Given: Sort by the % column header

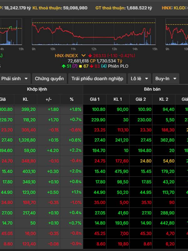Looking at the screenshot, I should [71, 99].
